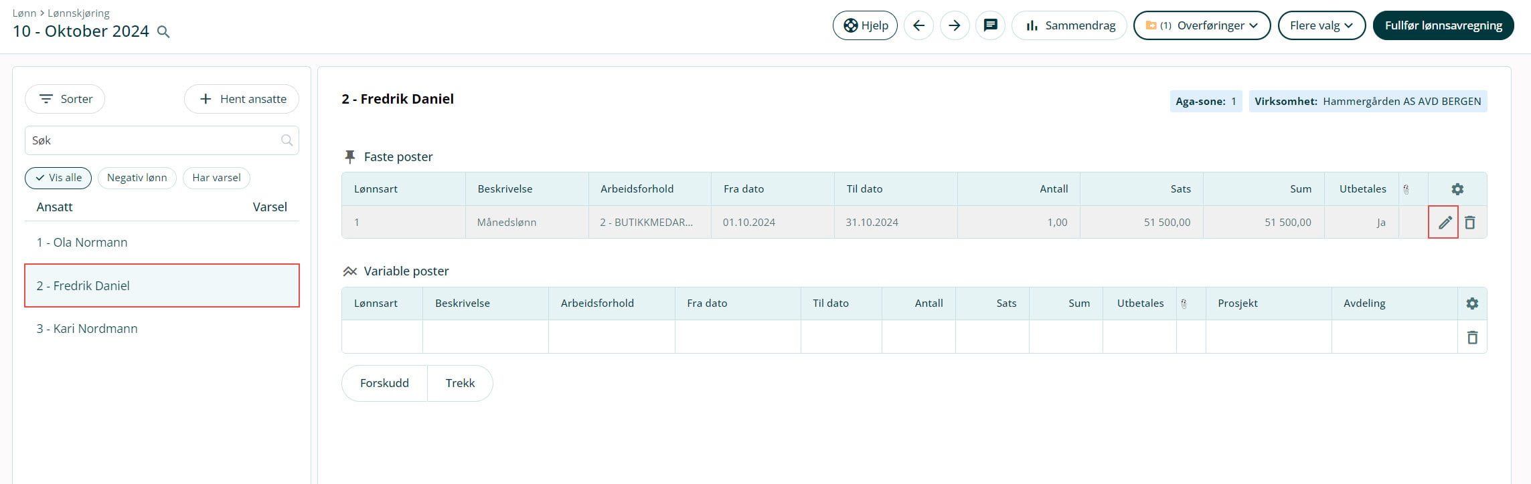Open the Flere valg dropdown
The image size is (1531, 484).
point(1321,25)
